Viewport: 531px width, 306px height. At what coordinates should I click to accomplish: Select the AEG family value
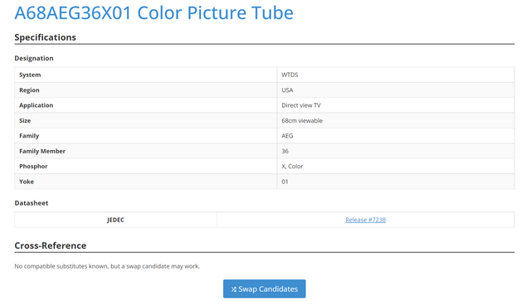coord(287,136)
